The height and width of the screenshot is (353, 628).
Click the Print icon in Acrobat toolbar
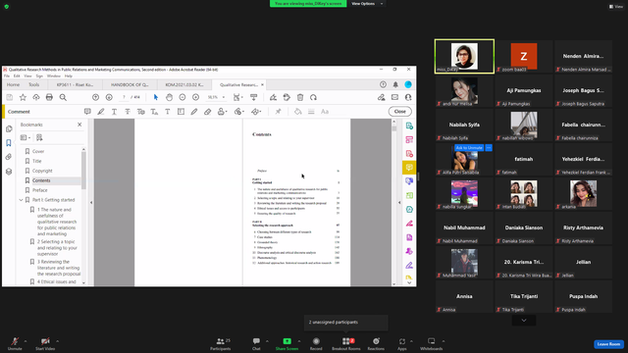pyautogui.click(x=49, y=97)
